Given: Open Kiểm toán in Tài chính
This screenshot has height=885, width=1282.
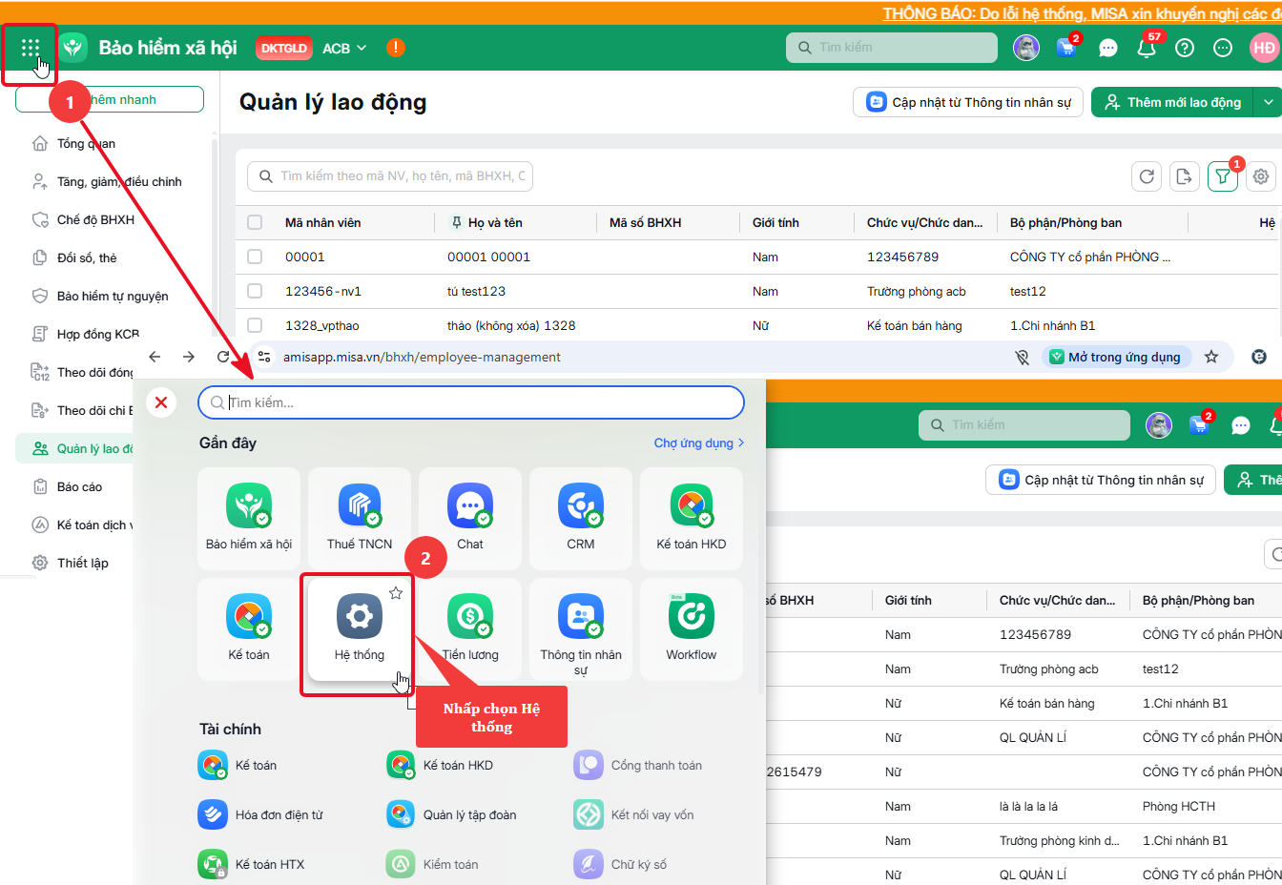Looking at the screenshot, I should tap(433, 865).
